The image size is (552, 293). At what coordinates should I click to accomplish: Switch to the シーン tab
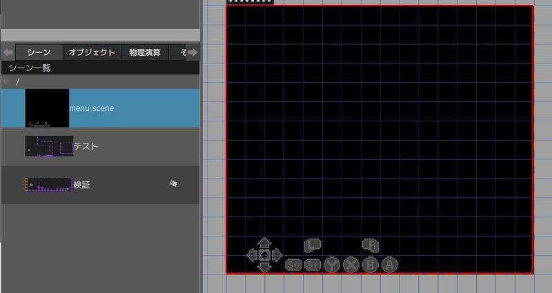(39, 52)
